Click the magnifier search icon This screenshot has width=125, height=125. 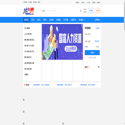tap(81, 11)
